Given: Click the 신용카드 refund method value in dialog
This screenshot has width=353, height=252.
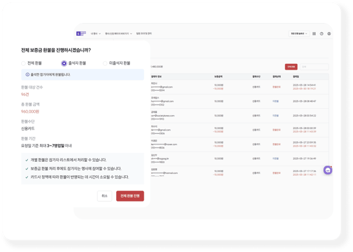Looking at the screenshot, I should [x=28, y=129].
